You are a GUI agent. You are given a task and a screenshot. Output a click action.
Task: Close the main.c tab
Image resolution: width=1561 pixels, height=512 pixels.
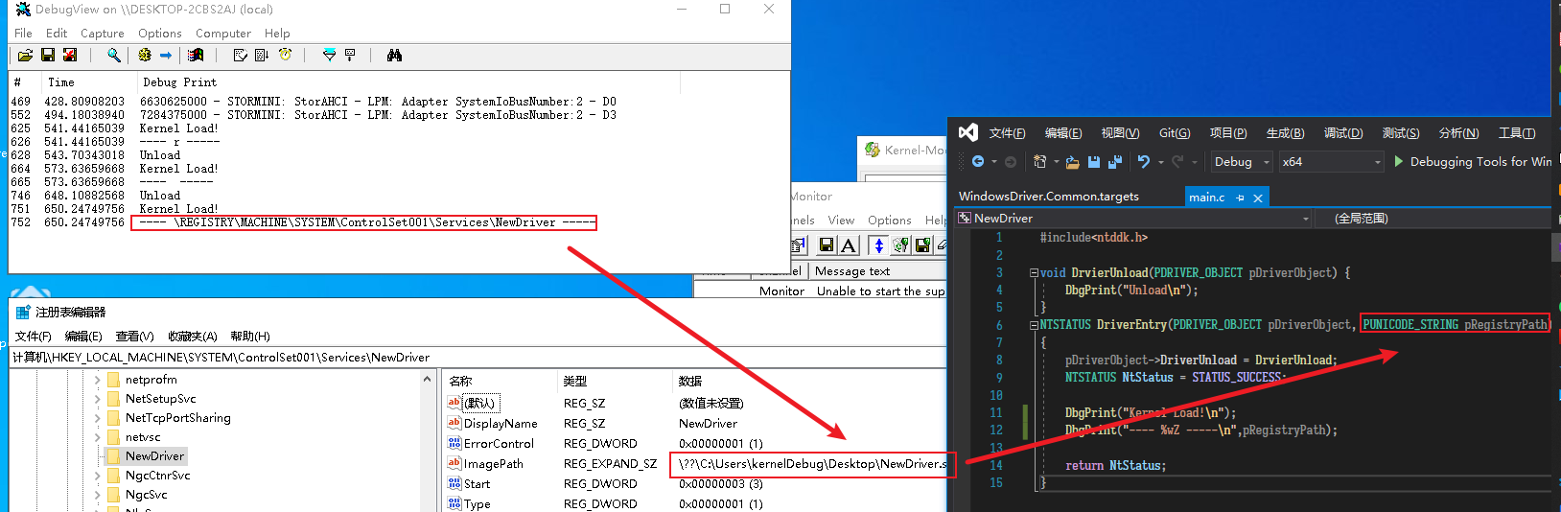(x=1258, y=198)
